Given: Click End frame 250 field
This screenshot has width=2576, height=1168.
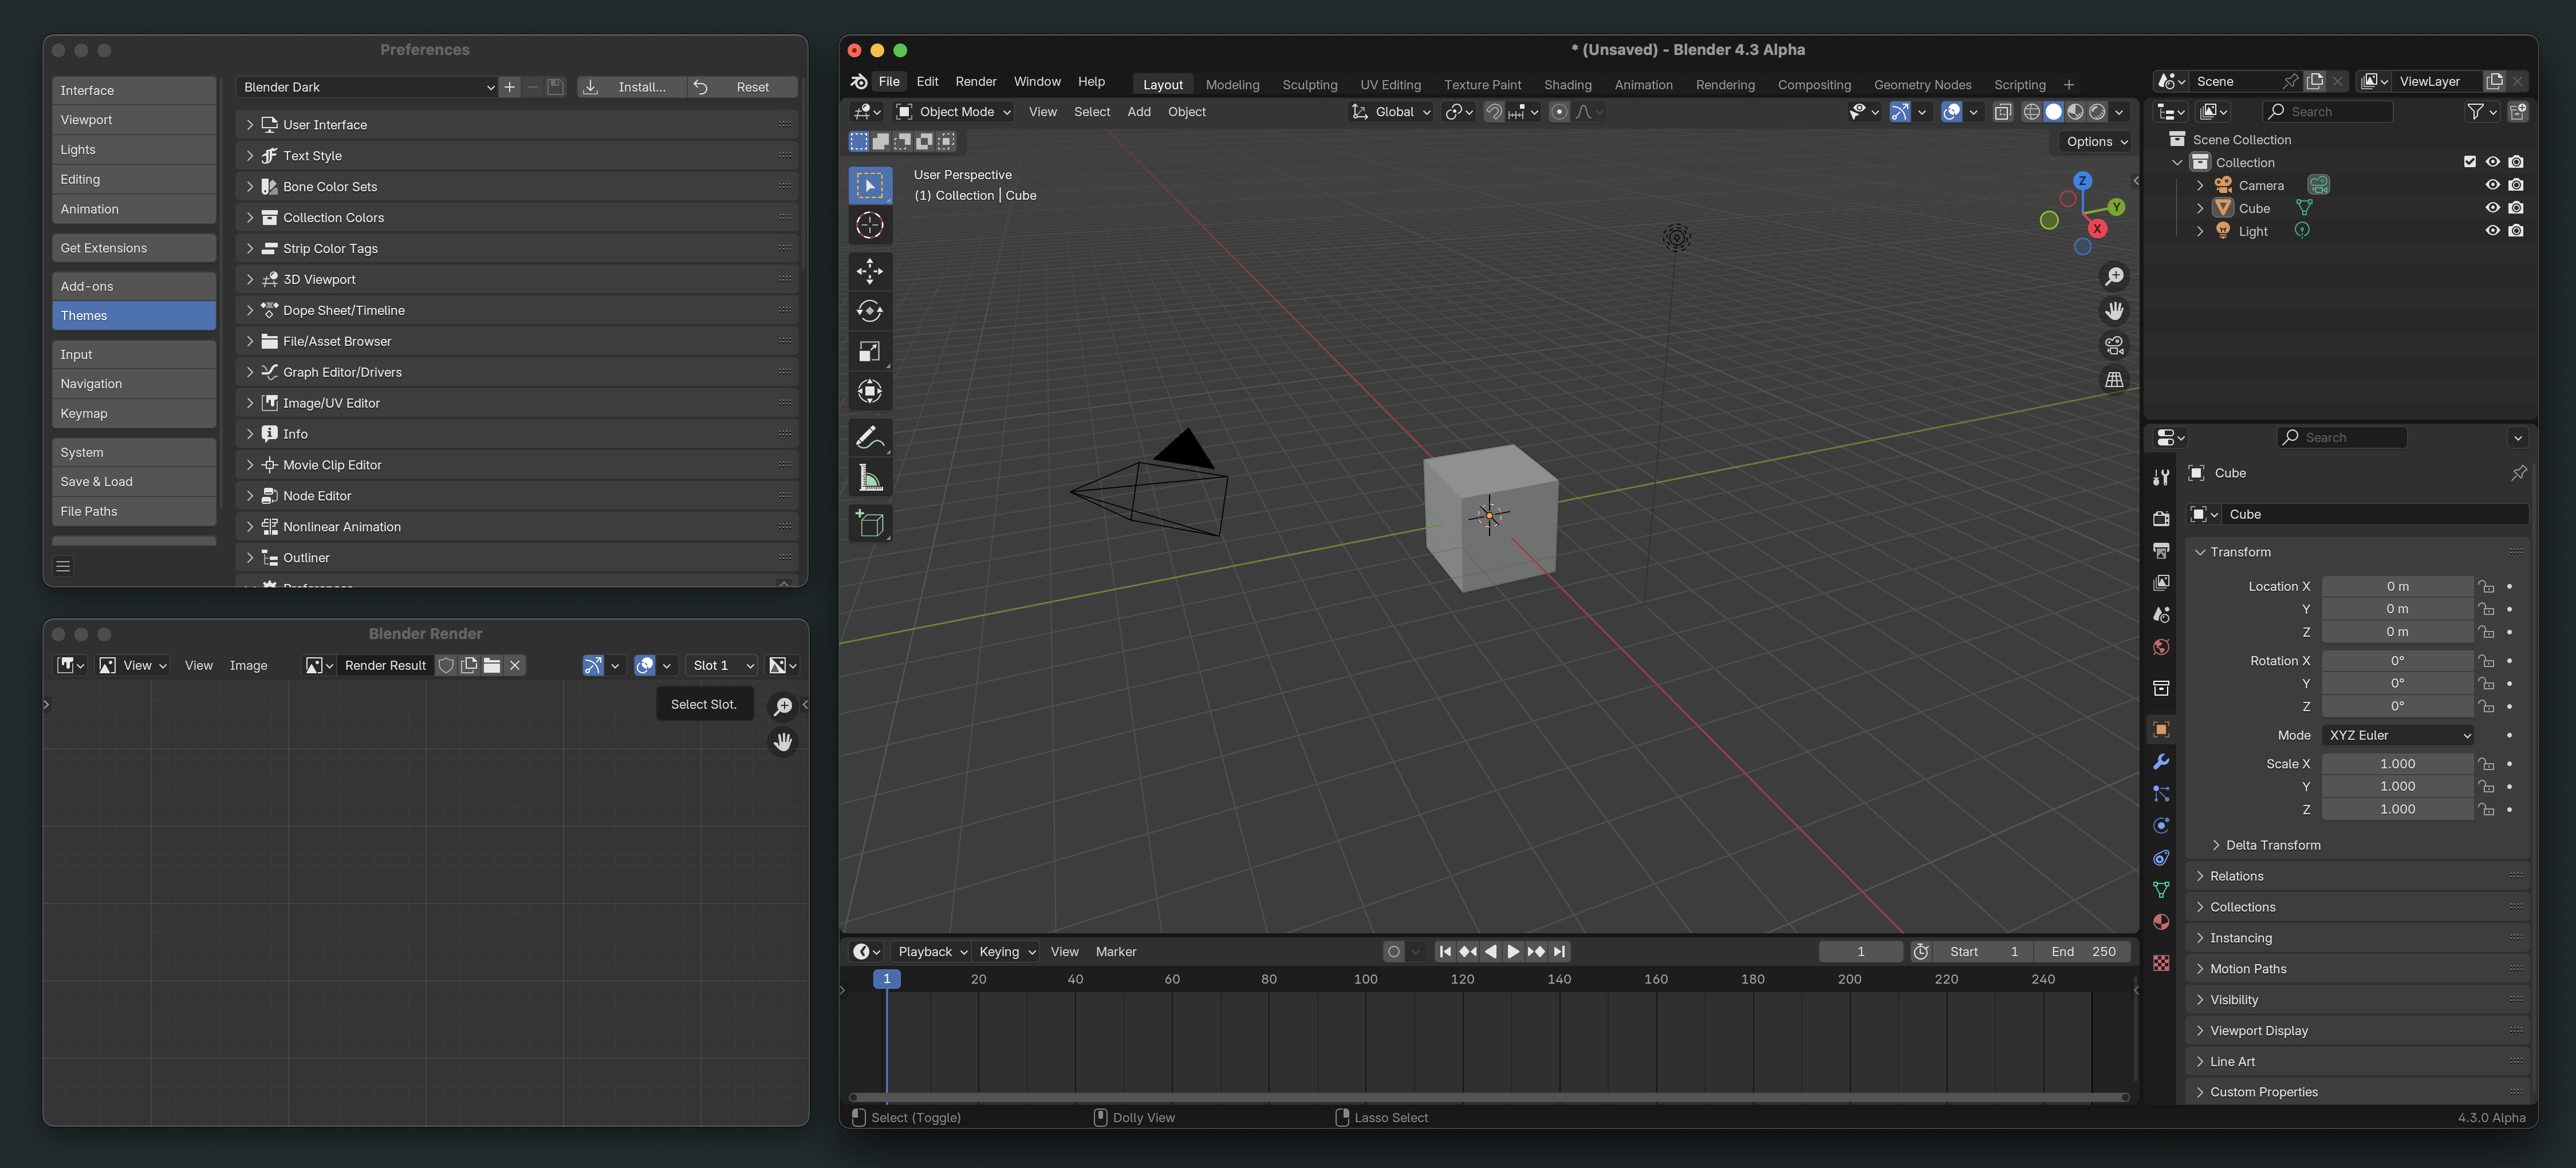Looking at the screenshot, I should click(x=2082, y=952).
